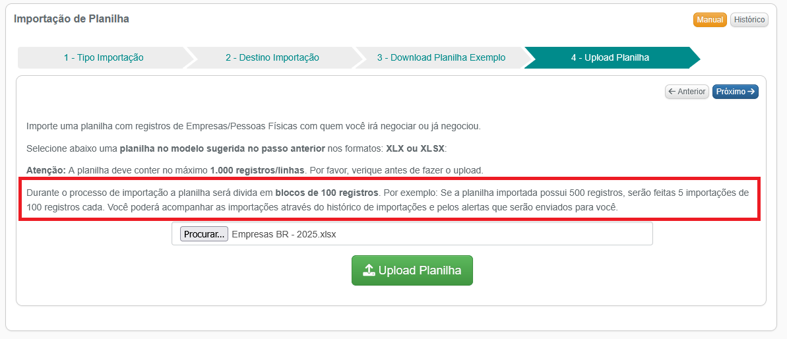Image resolution: width=787 pixels, height=339 pixels.
Task: Open the orange Manual button
Action: [710, 20]
